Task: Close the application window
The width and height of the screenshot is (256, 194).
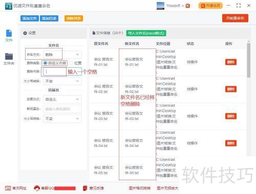Action: click(249, 6)
